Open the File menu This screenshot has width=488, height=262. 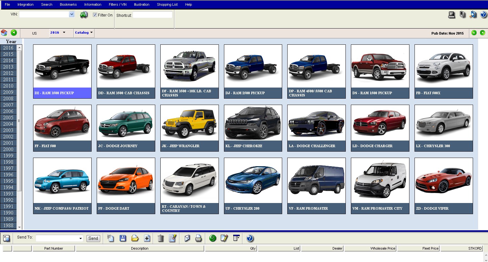7,4
